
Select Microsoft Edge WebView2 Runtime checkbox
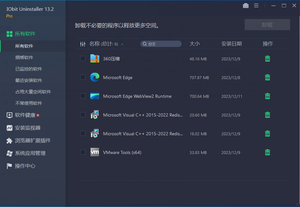click(83, 96)
